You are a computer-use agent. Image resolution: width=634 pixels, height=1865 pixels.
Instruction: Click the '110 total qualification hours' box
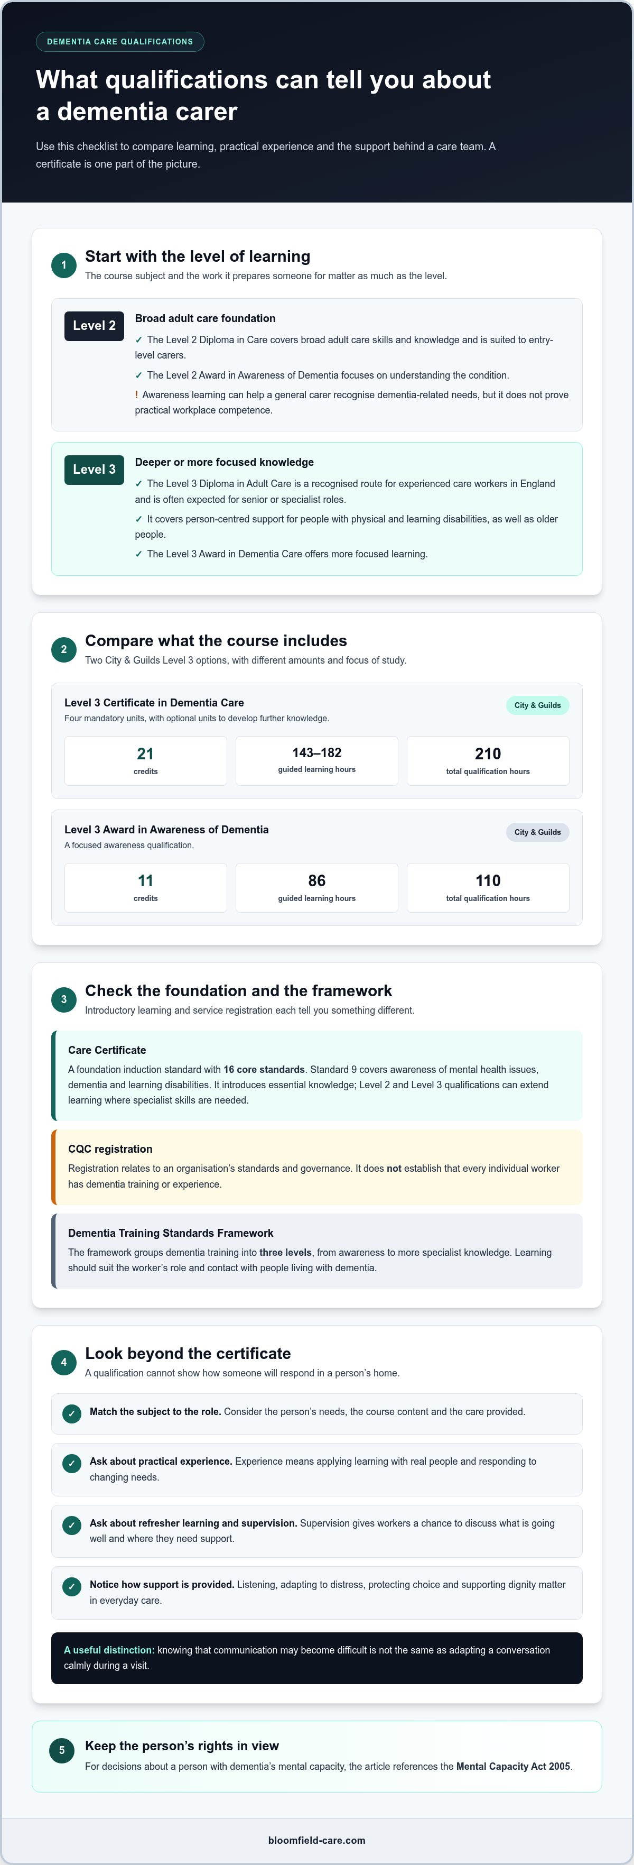tap(488, 888)
